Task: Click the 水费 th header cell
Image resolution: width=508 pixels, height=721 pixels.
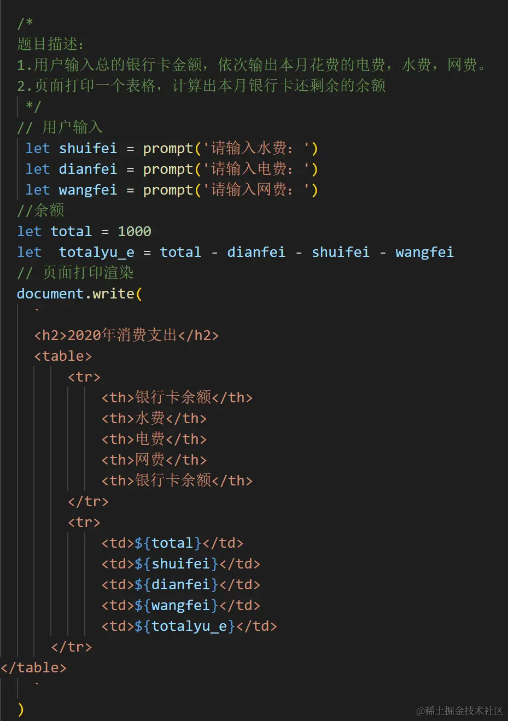Action: (x=154, y=418)
